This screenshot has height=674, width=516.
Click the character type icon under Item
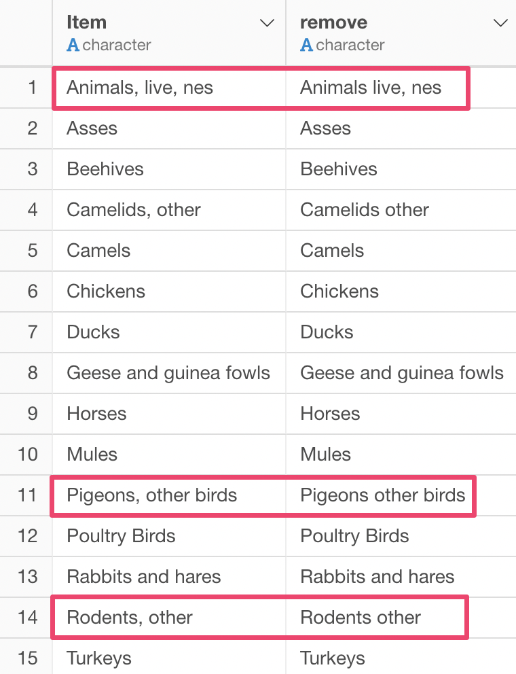(x=73, y=45)
